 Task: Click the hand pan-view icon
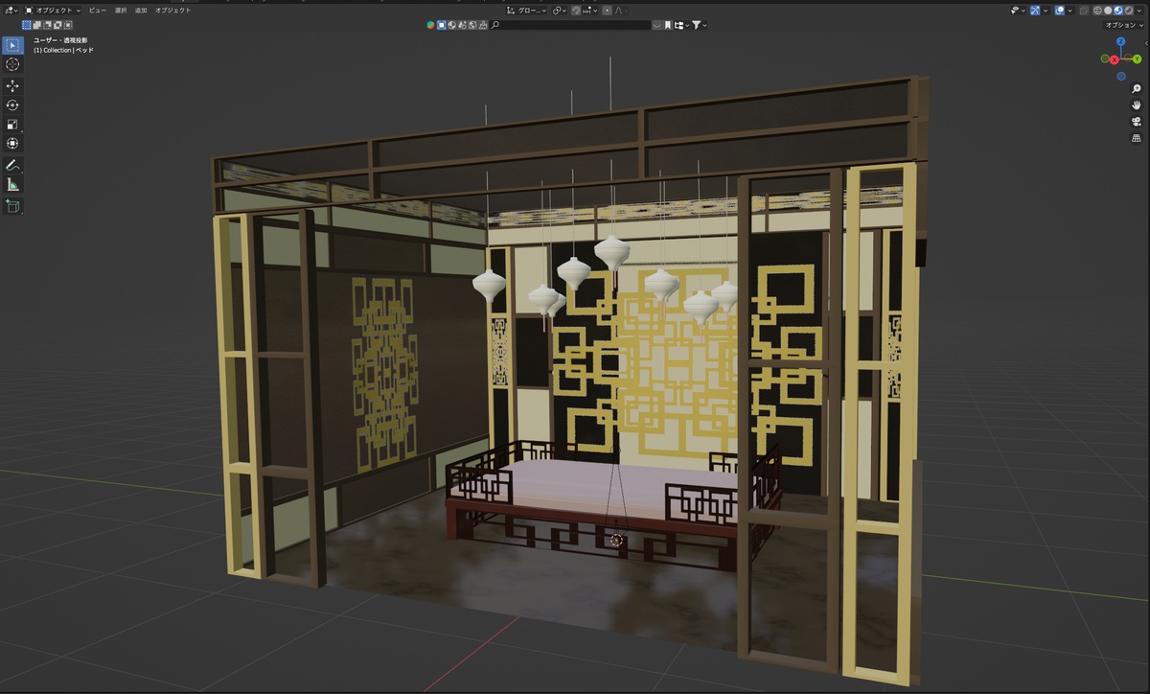1137,104
